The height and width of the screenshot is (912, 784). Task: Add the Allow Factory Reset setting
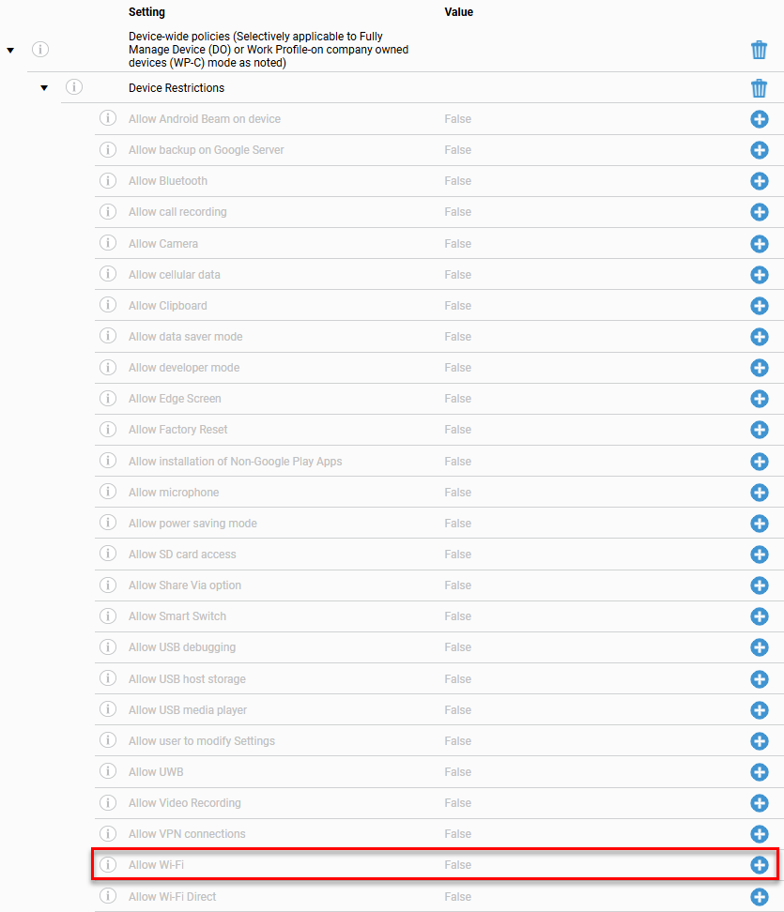(x=759, y=430)
